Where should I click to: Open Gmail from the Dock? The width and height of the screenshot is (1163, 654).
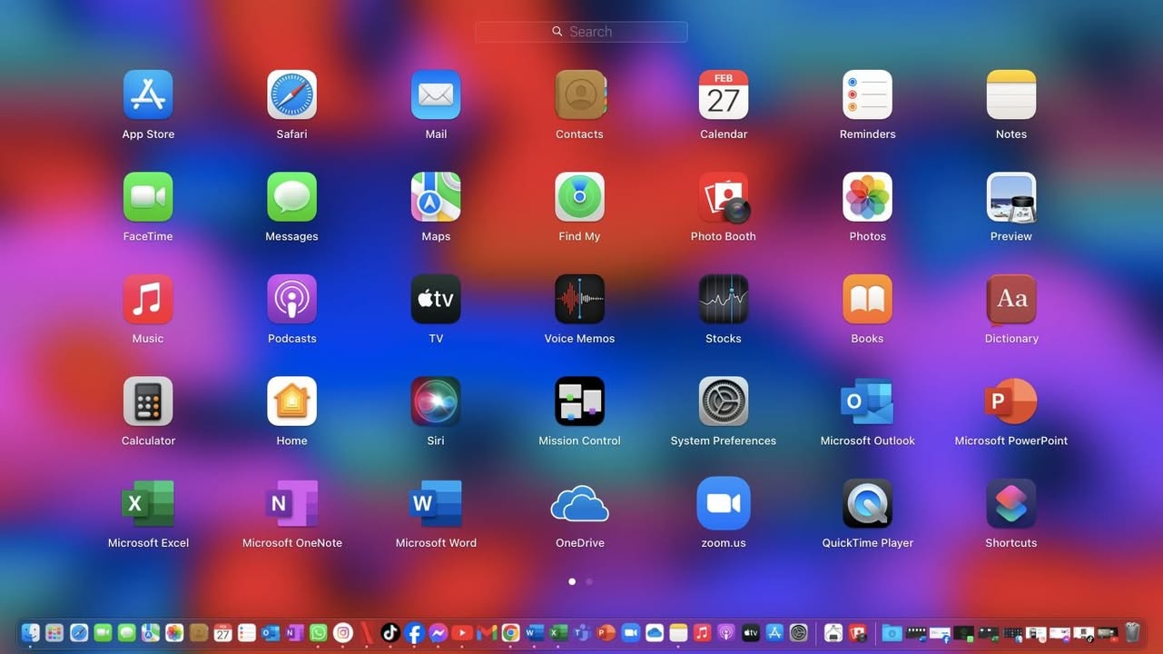click(x=487, y=633)
